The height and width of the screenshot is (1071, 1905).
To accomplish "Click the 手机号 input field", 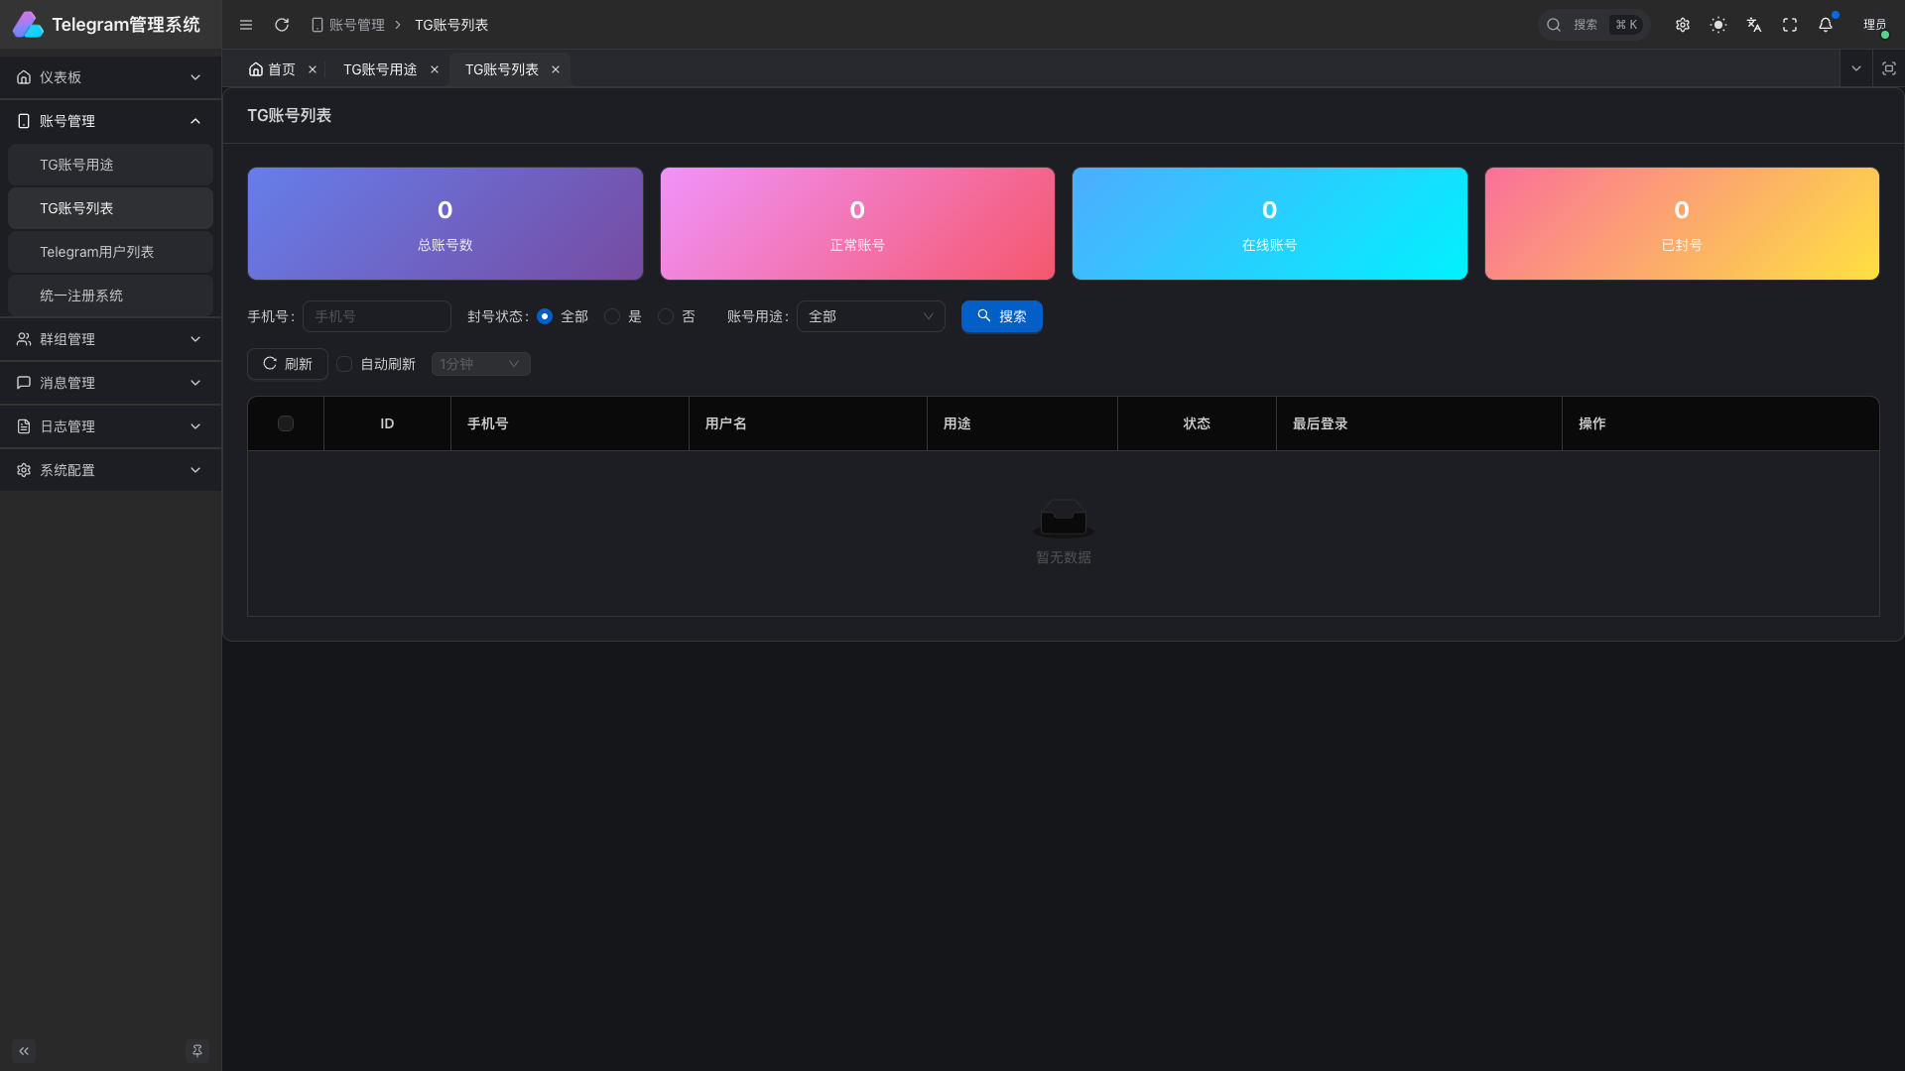I will click(x=377, y=316).
